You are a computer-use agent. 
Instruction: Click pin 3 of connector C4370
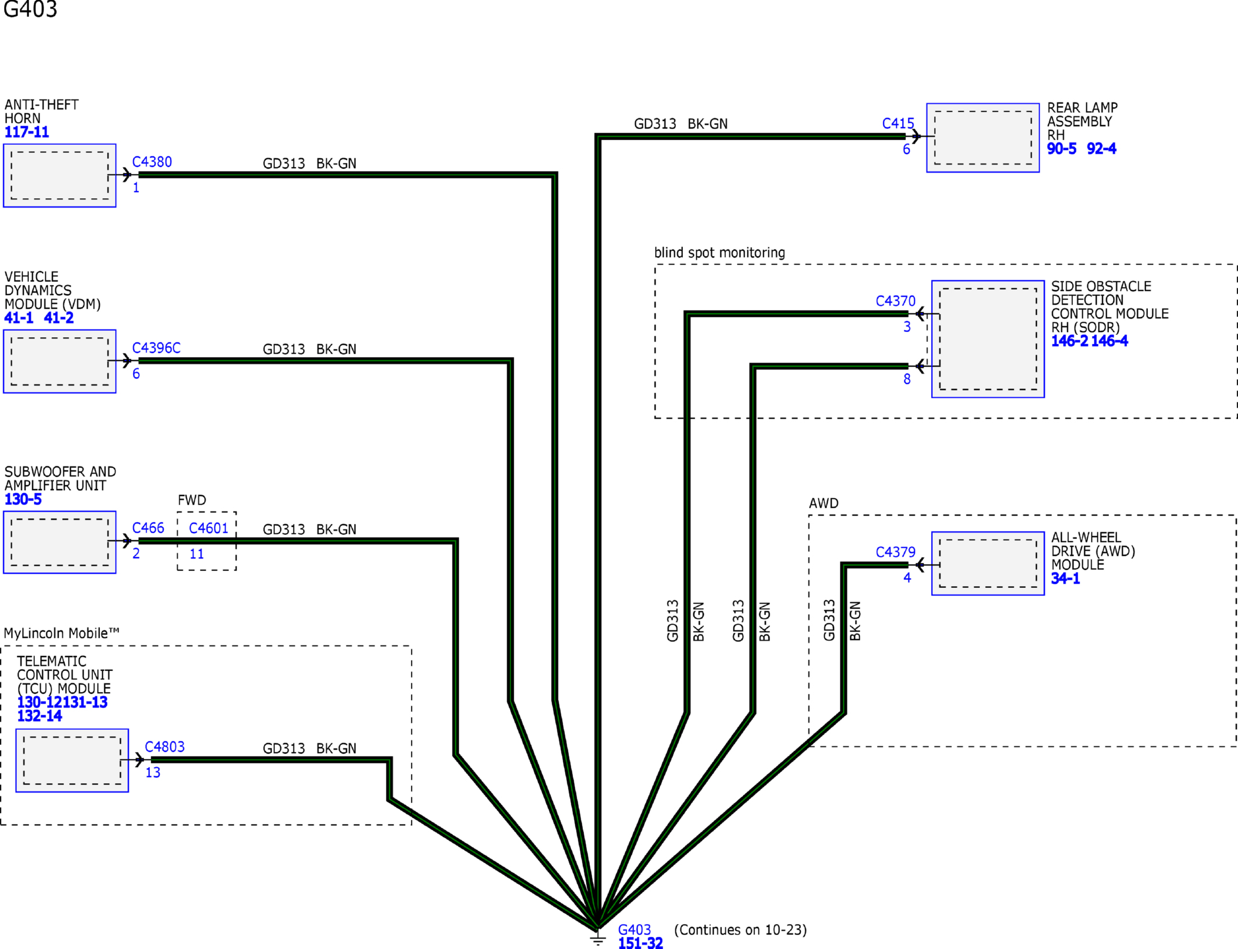[907, 327]
